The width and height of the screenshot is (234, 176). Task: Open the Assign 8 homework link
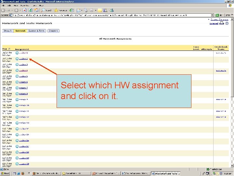coord(23,94)
